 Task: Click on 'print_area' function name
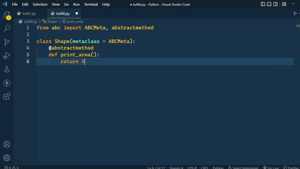point(75,55)
